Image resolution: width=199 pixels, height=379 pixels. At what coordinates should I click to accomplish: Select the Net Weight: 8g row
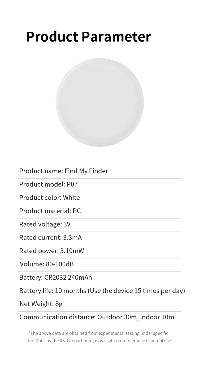coord(41,304)
